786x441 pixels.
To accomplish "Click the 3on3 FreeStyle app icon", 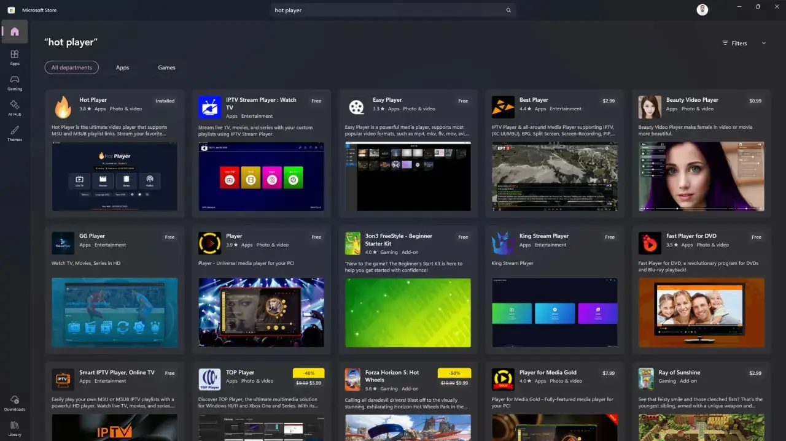I will click(352, 243).
